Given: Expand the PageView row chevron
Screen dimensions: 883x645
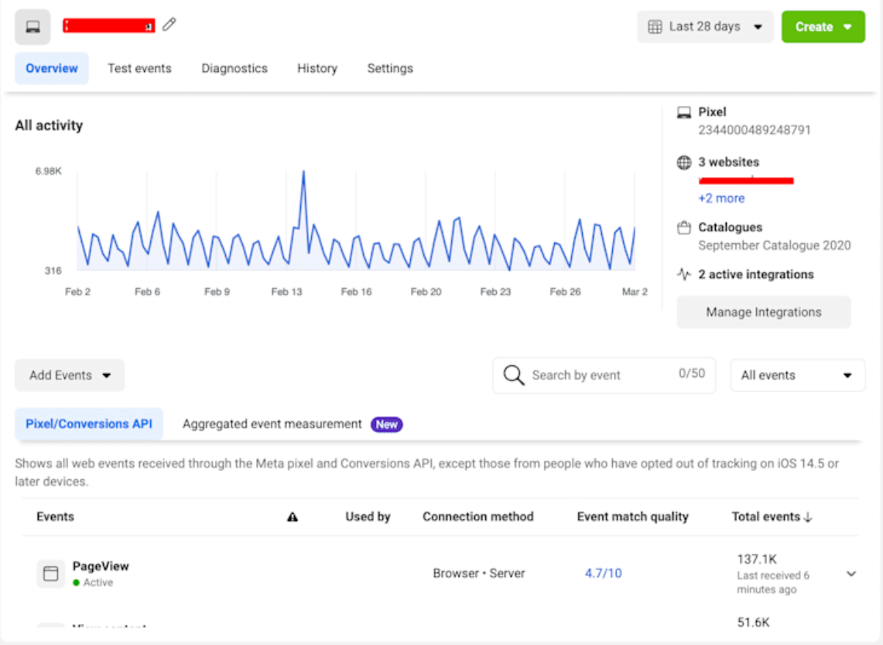Looking at the screenshot, I should click(851, 574).
